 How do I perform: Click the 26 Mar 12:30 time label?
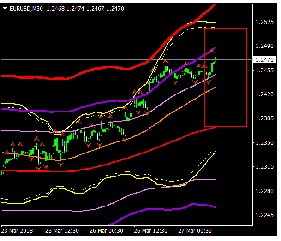(151, 230)
